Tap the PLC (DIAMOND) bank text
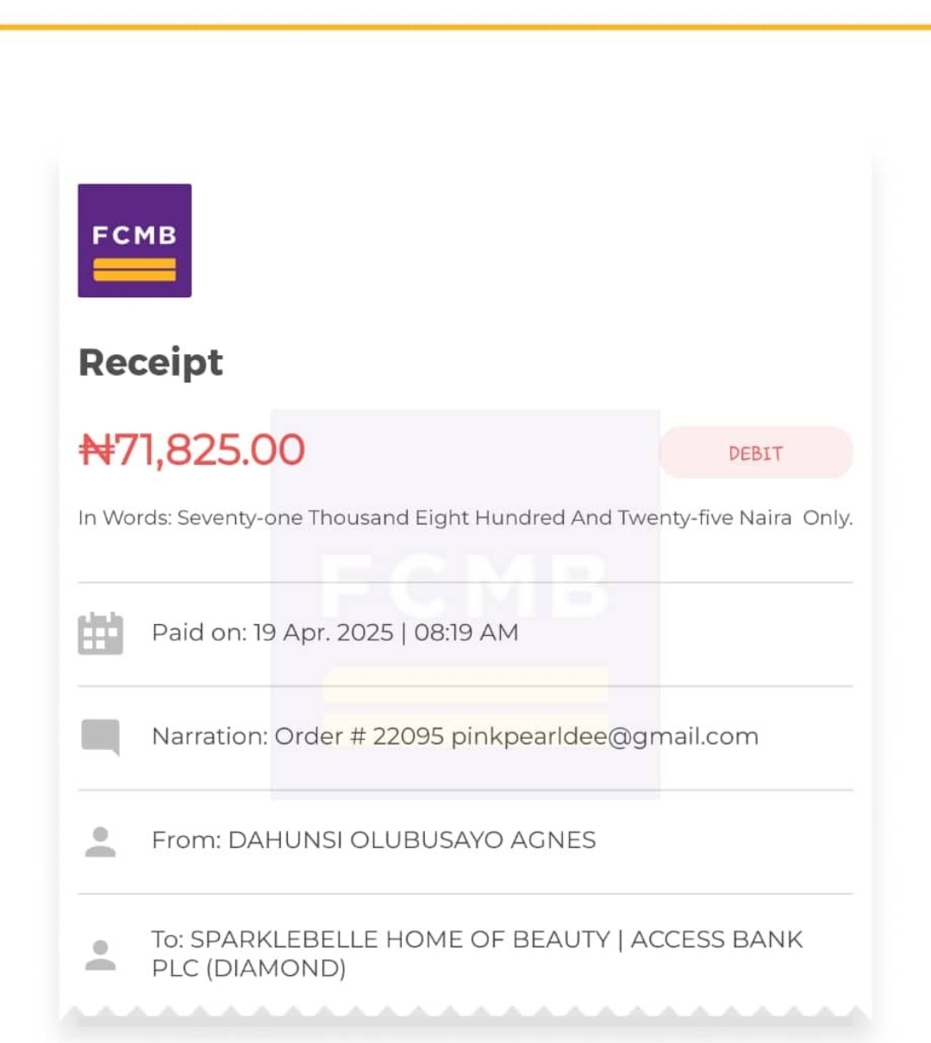The height and width of the screenshot is (1043, 931). coord(248,969)
